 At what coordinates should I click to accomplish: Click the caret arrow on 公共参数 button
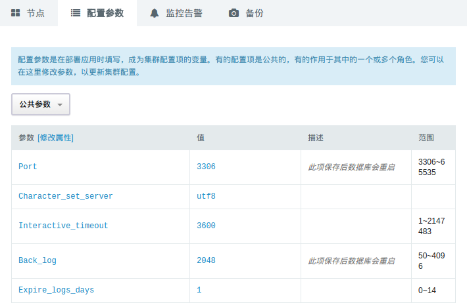[60, 105]
